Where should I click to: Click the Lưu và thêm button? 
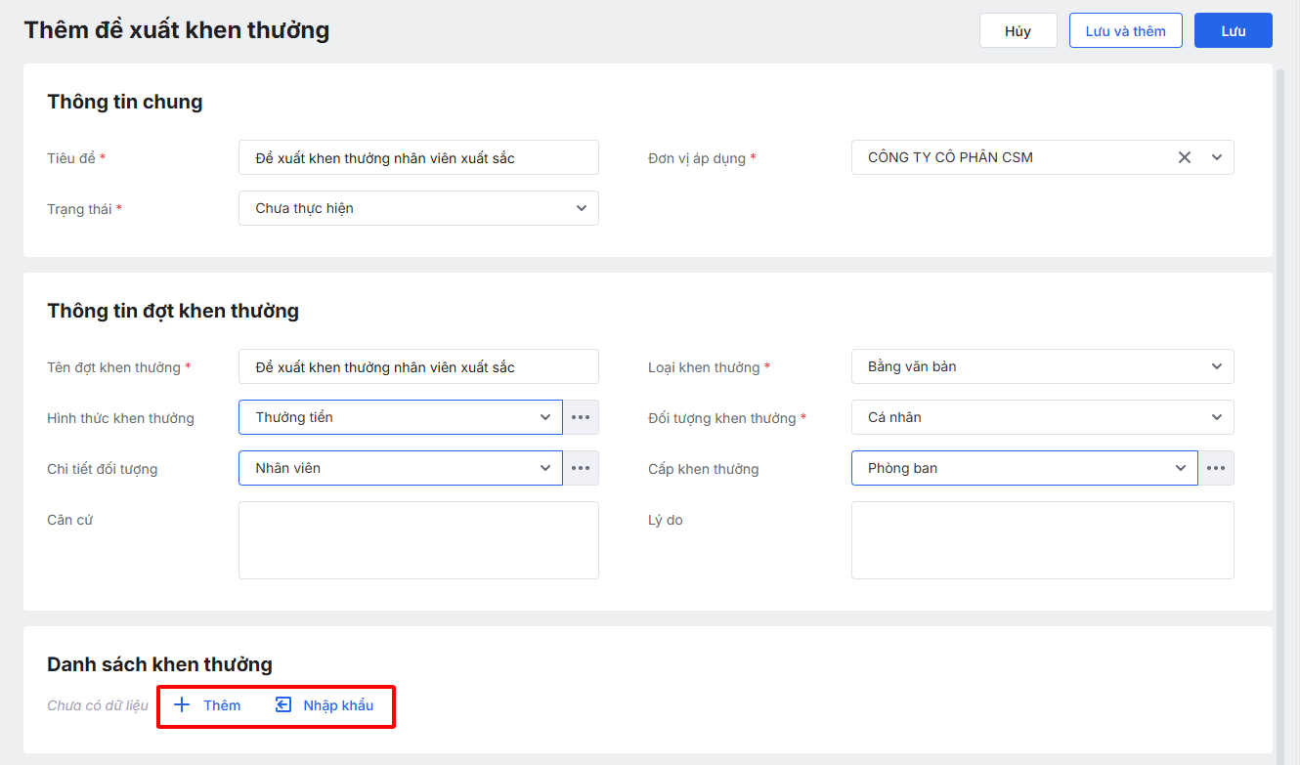coord(1125,31)
